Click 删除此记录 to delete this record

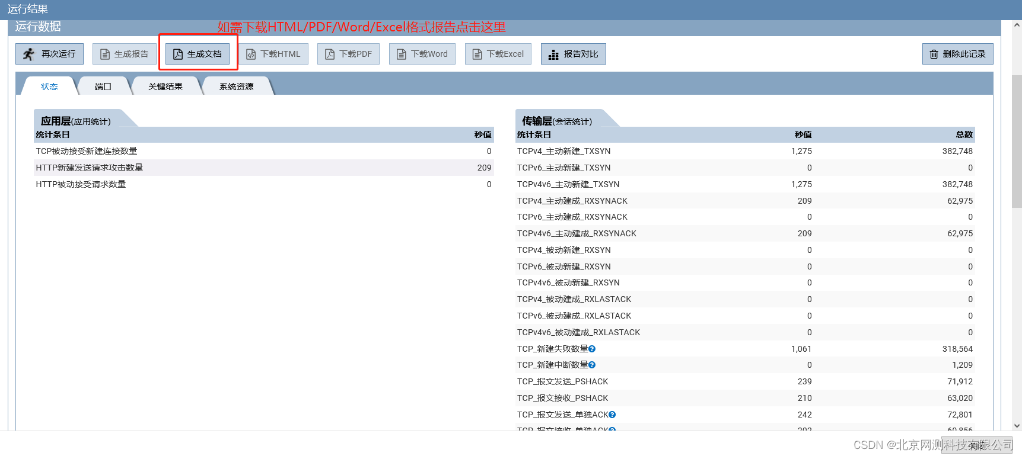coord(958,54)
